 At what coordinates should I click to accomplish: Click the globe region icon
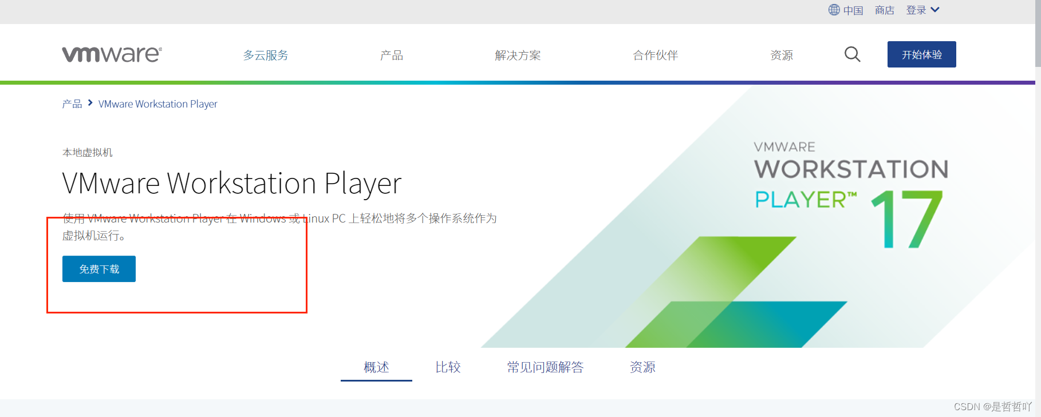point(834,10)
